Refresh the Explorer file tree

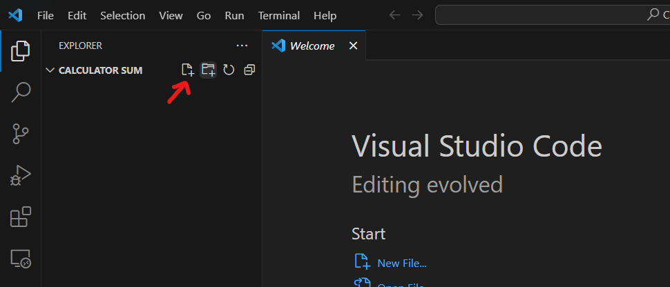pos(229,70)
